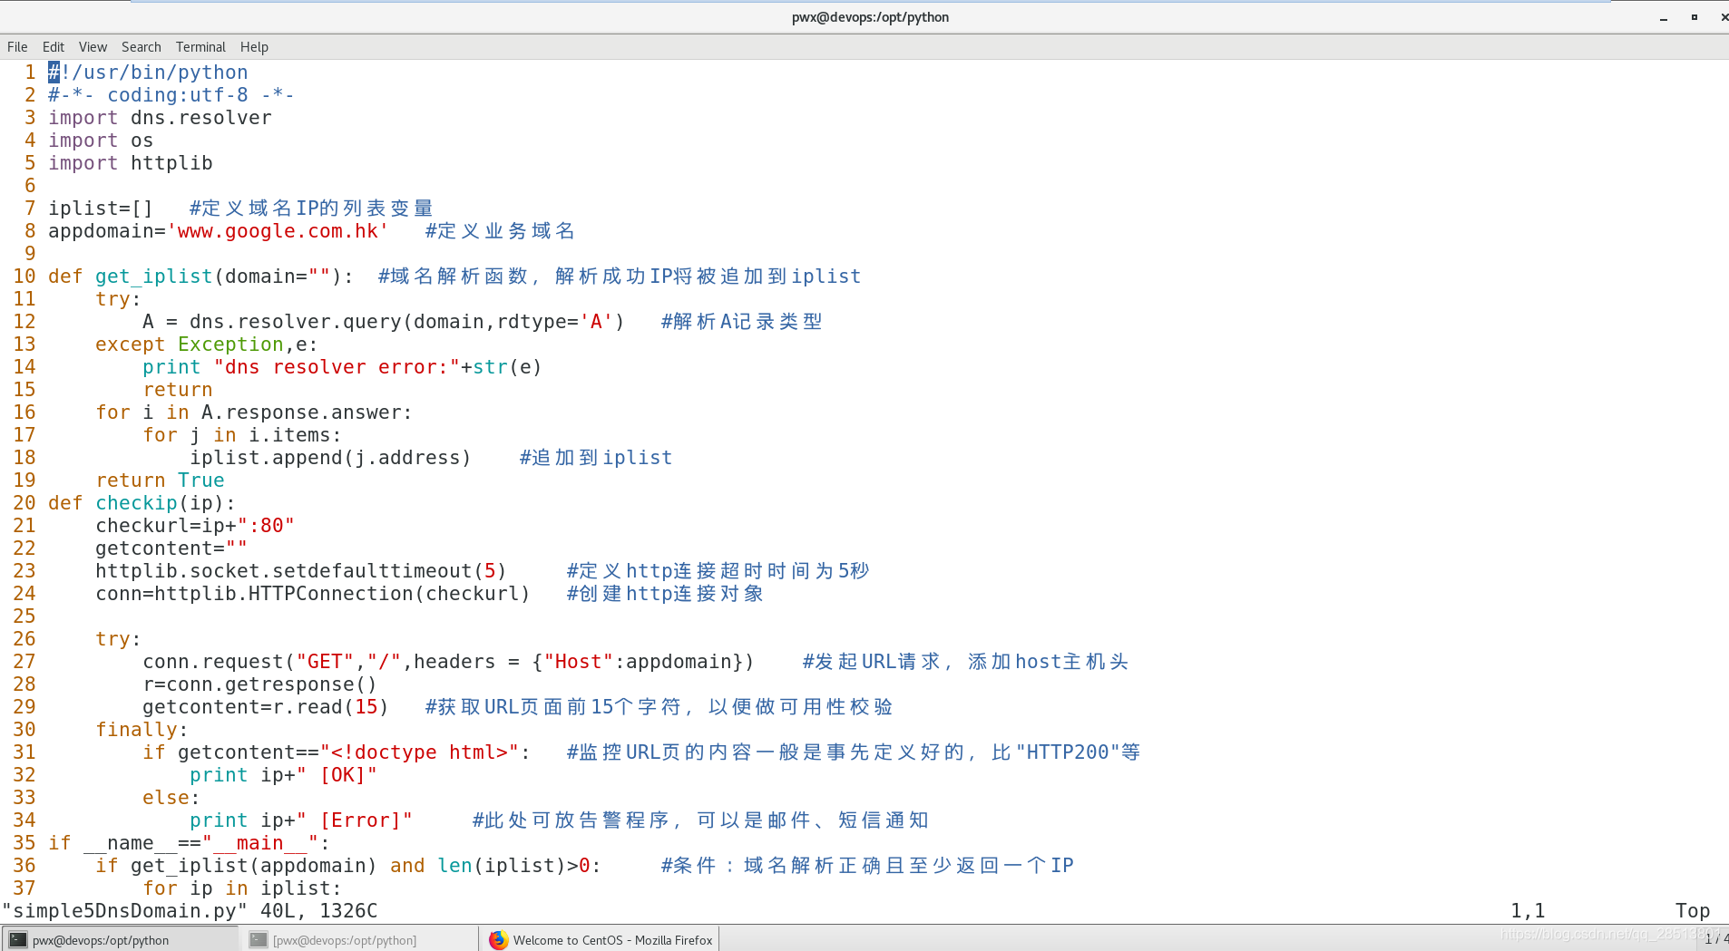Minimize the terminal window
This screenshot has width=1729, height=951.
pos(1664,17)
